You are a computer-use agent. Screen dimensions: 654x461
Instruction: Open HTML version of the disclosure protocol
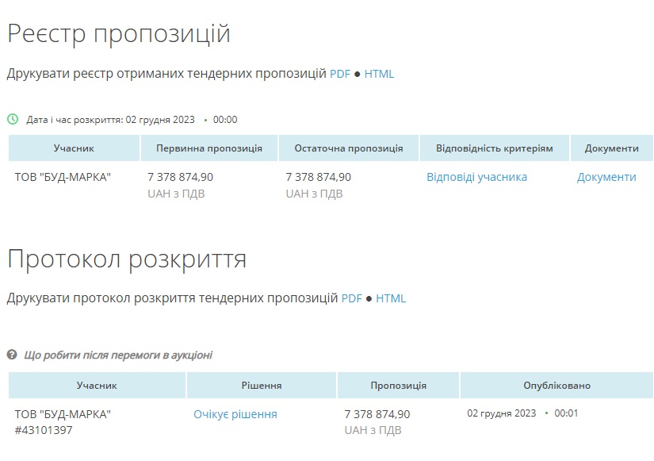pos(391,298)
